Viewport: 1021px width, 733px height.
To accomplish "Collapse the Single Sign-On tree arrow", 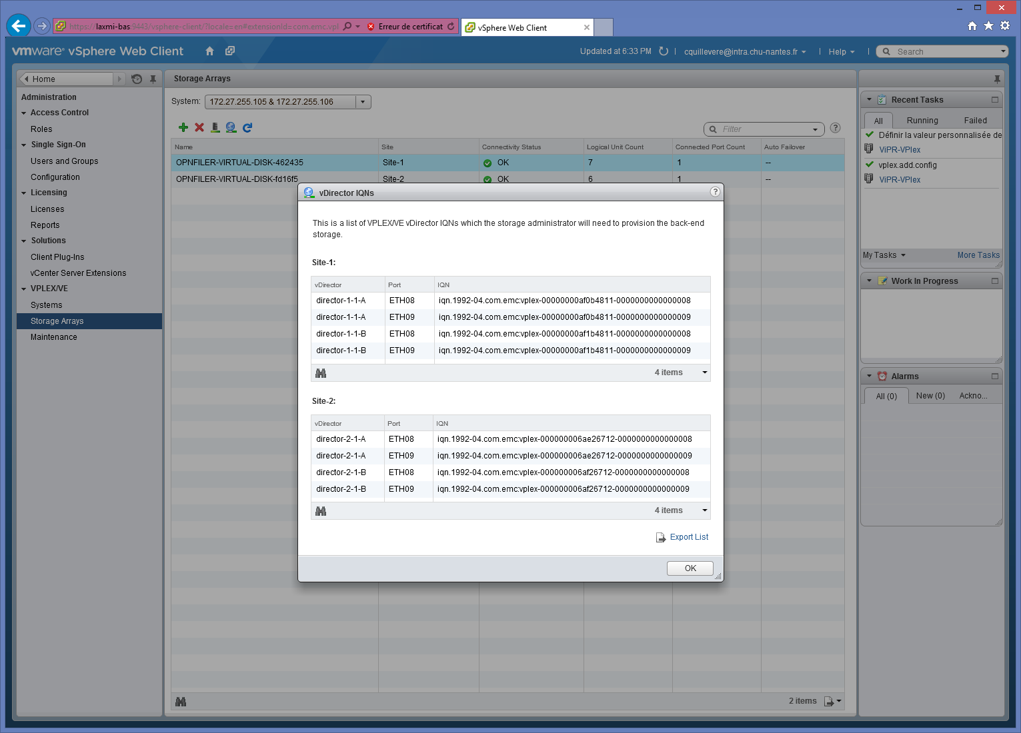I will tap(24, 145).
